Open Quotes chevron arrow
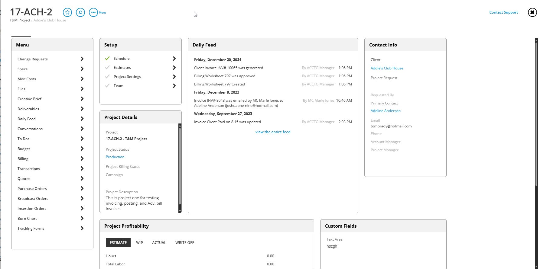This screenshot has width=547, height=269. [82, 178]
